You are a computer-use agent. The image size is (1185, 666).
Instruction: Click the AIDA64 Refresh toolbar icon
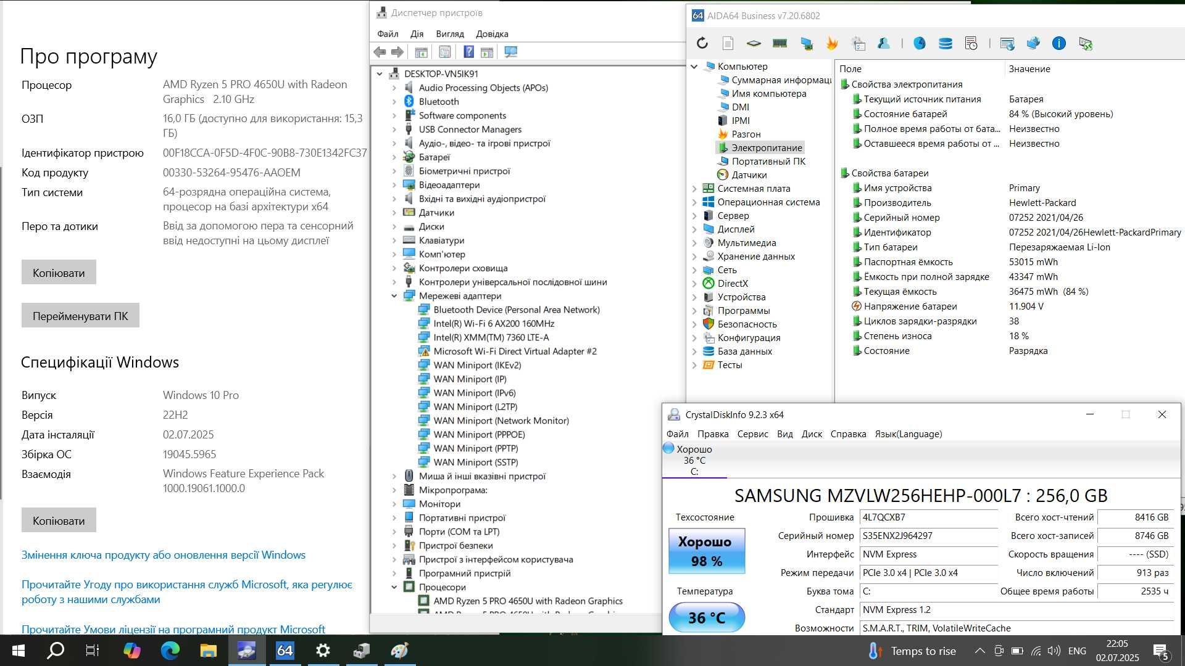point(702,43)
